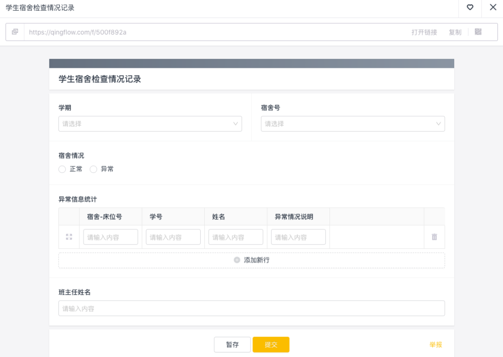The height and width of the screenshot is (357, 503).
Task: Click the 打开链接 link
Action: pos(424,32)
